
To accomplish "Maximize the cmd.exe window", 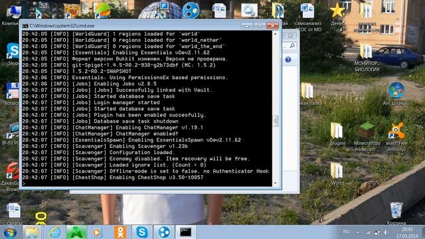I will [260, 25].
